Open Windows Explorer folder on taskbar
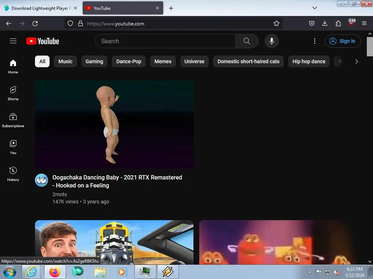The width and height of the screenshot is (373, 279). 100,272
